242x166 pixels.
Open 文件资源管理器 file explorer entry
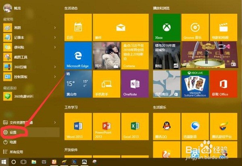tap(30, 122)
